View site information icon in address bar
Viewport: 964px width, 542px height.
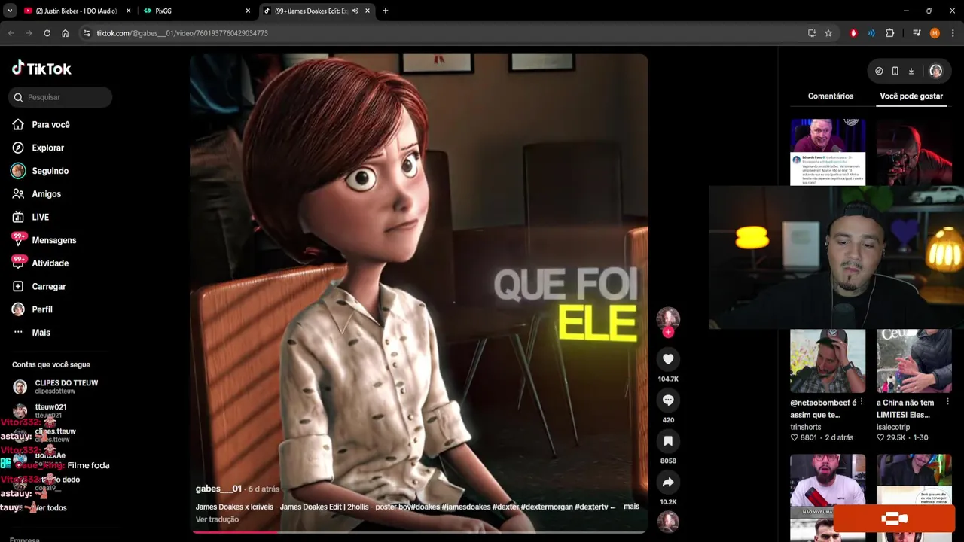pyautogui.click(x=87, y=33)
